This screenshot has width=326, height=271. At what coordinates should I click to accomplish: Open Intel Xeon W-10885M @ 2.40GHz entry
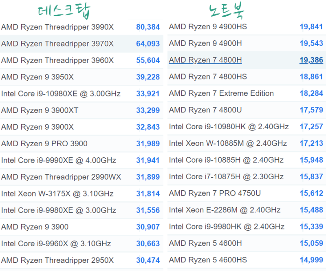coord(228,143)
